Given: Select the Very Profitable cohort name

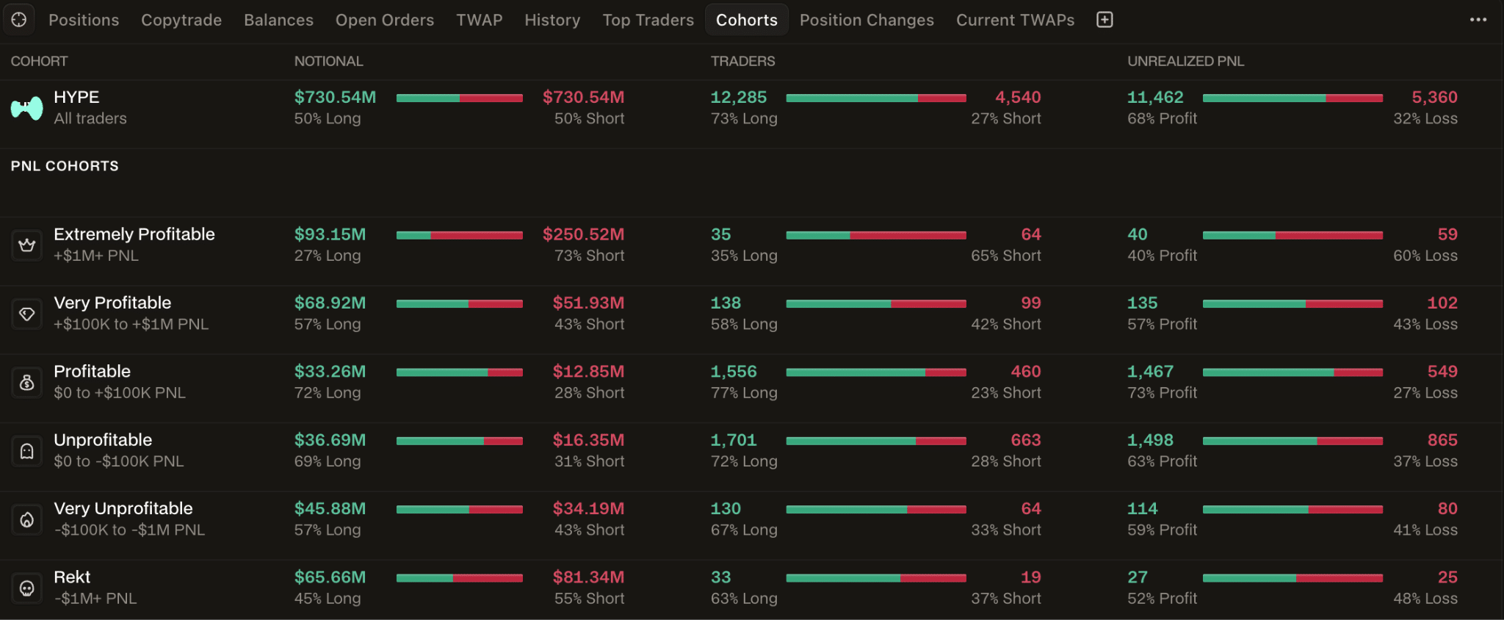Looking at the screenshot, I should (112, 303).
